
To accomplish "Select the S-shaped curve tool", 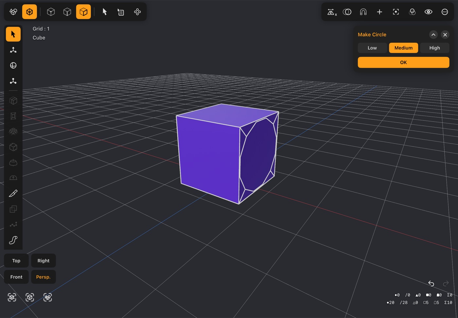I will coord(13,240).
